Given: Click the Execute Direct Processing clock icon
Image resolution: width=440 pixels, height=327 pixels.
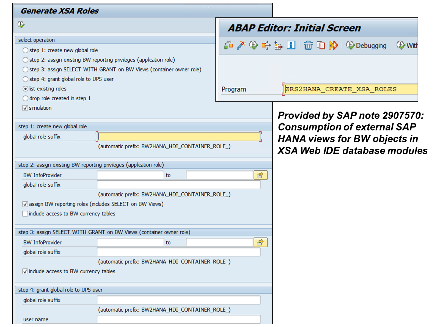Looking at the screenshot, I should point(254,45).
